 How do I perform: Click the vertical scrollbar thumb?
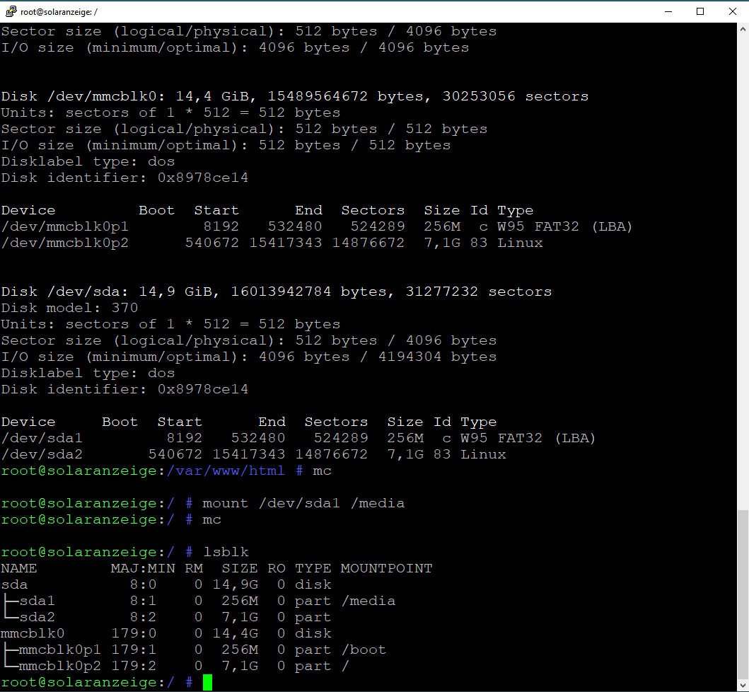coord(742,593)
